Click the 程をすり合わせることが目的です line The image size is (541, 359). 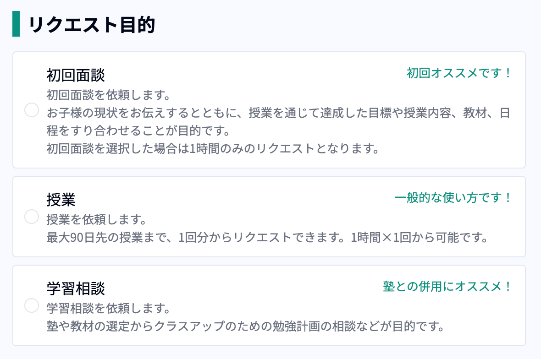[x=138, y=131]
